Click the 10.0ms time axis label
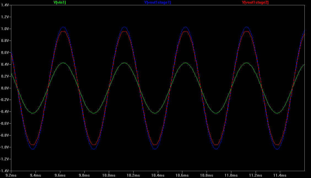Screen dimensions: 311x178 pos(109,175)
